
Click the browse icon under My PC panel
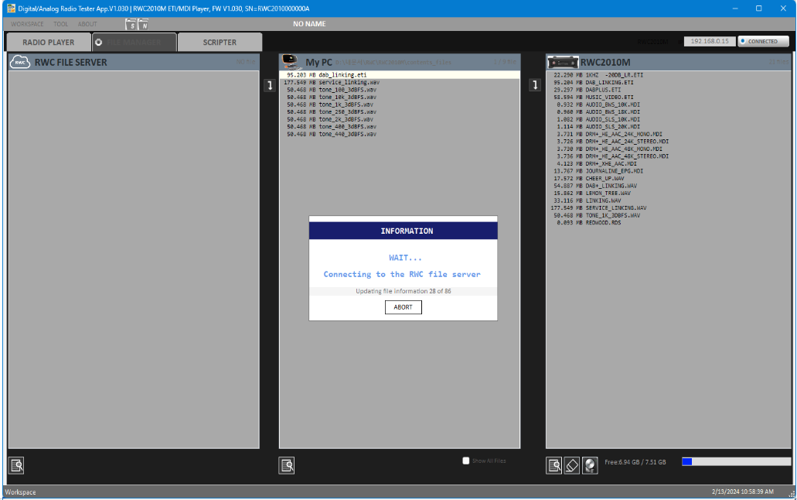click(287, 465)
